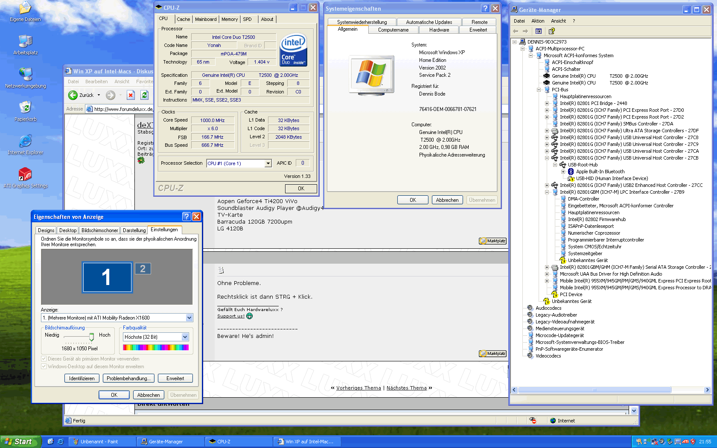Select monitor 1 thumbnail
This screenshot has height=448, width=717.
pos(107,277)
